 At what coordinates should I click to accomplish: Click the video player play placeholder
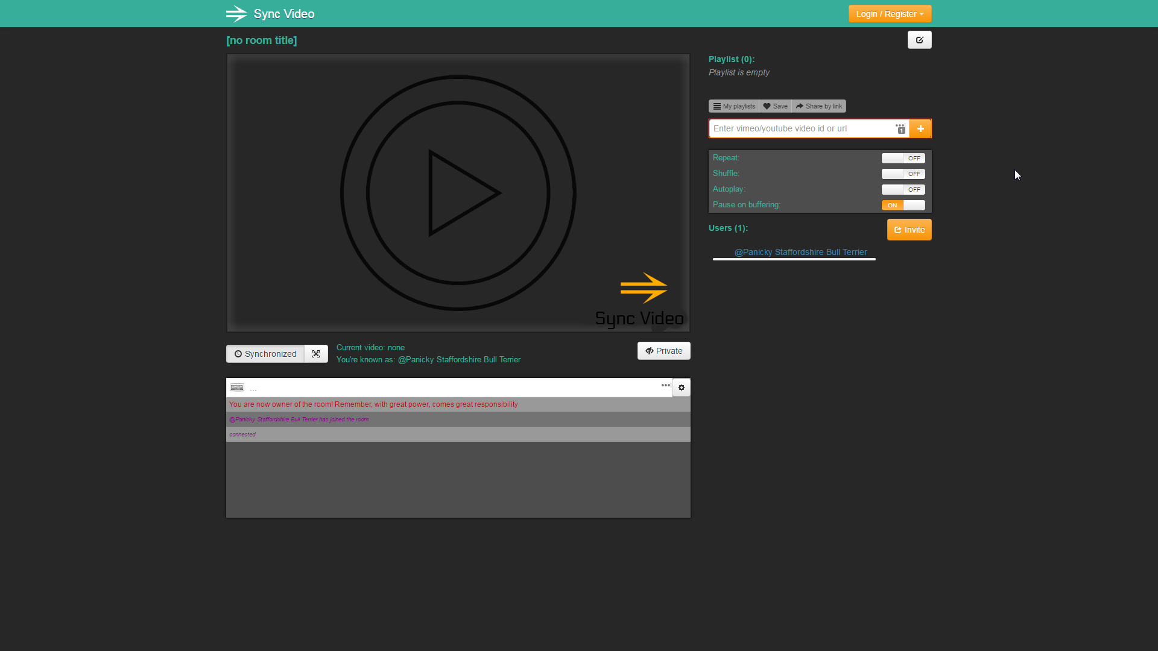pyautogui.click(x=458, y=193)
